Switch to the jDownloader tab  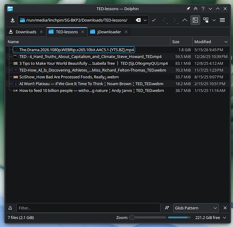click(109, 32)
